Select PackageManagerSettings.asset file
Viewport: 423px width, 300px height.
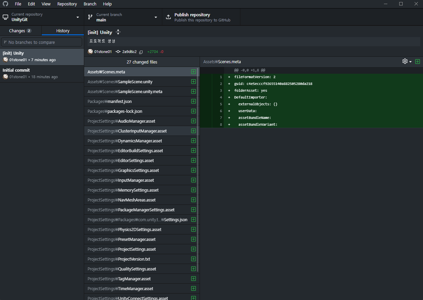(x=142, y=210)
